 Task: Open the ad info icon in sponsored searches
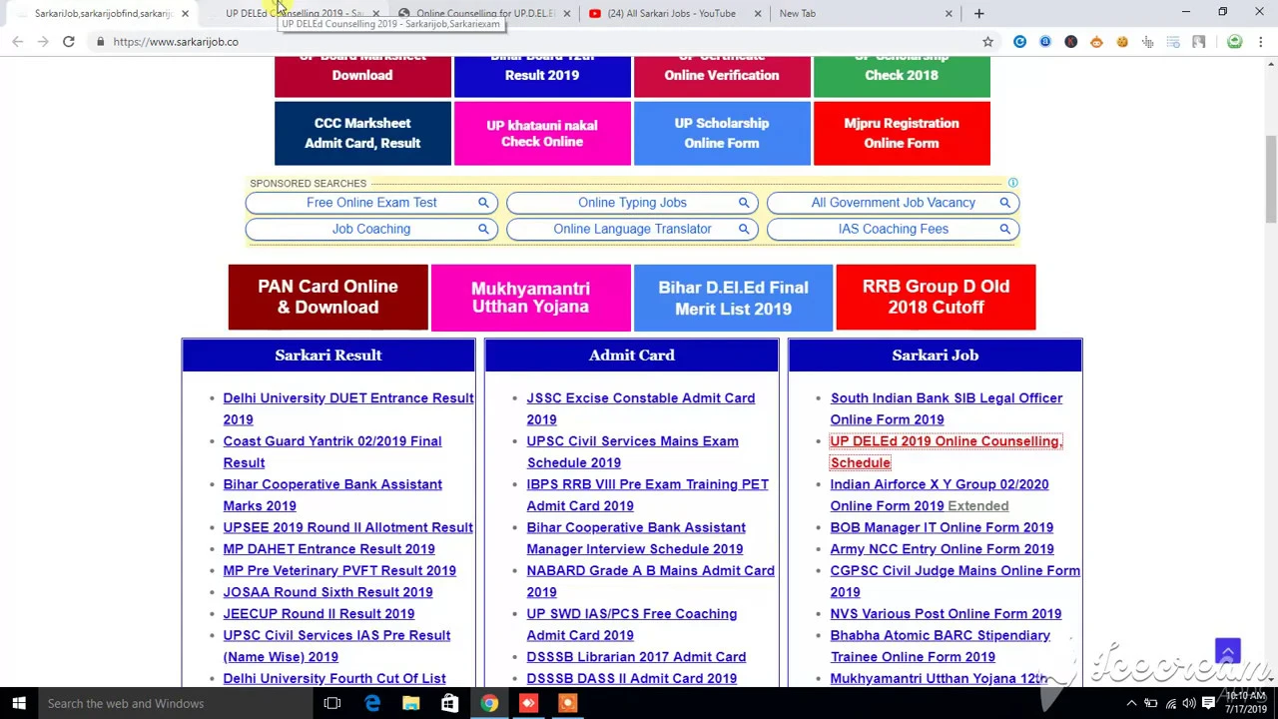coord(1012,183)
